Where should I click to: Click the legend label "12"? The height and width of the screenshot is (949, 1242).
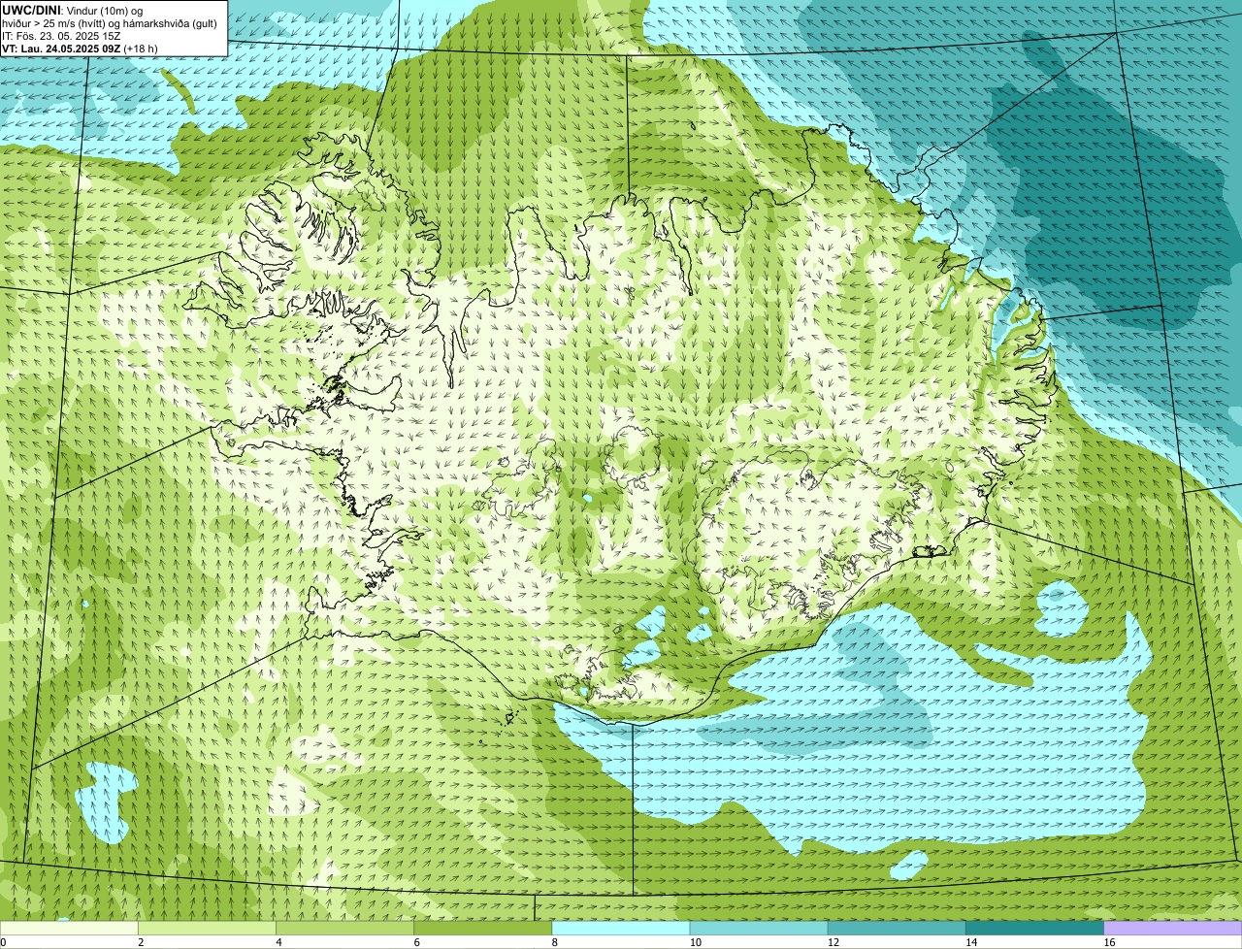tap(833, 942)
